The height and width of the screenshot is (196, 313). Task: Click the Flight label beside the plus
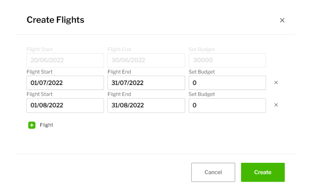pyautogui.click(x=47, y=125)
